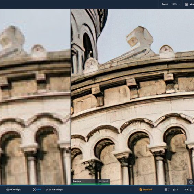194x194 pixels.
Task: Open the Zoom 140% dropdown
Action: 171,4
